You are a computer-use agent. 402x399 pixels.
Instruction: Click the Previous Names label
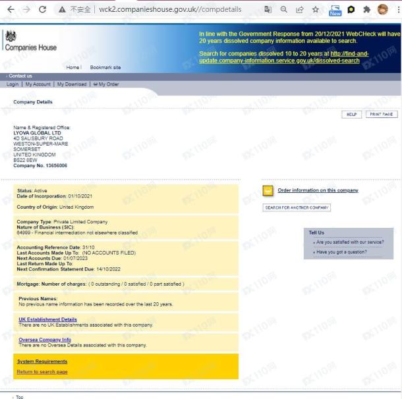[38, 299]
